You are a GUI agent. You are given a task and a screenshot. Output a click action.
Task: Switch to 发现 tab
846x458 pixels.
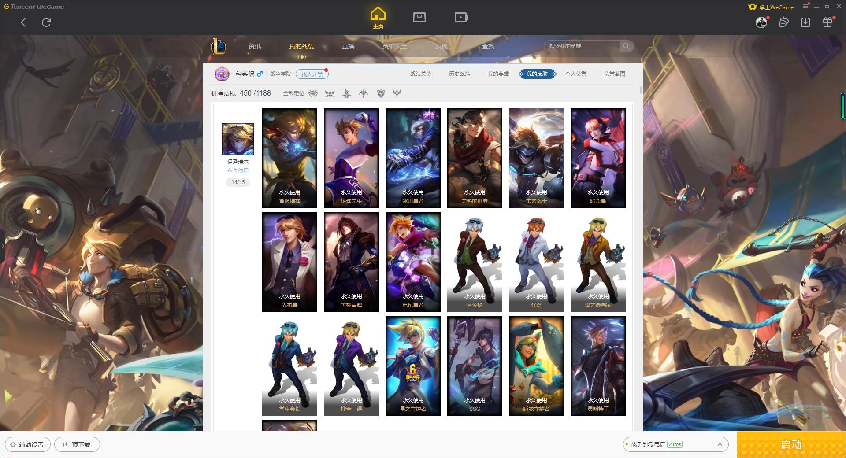tap(442, 46)
